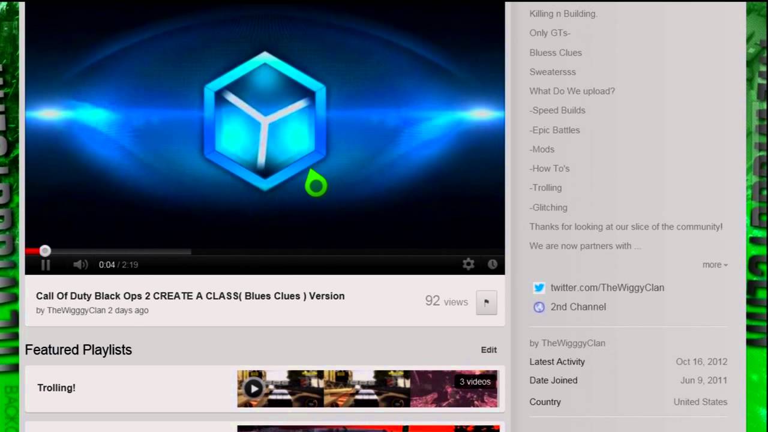The image size is (768, 432).
Task: Open the video settings gear
Action: click(x=469, y=264)
